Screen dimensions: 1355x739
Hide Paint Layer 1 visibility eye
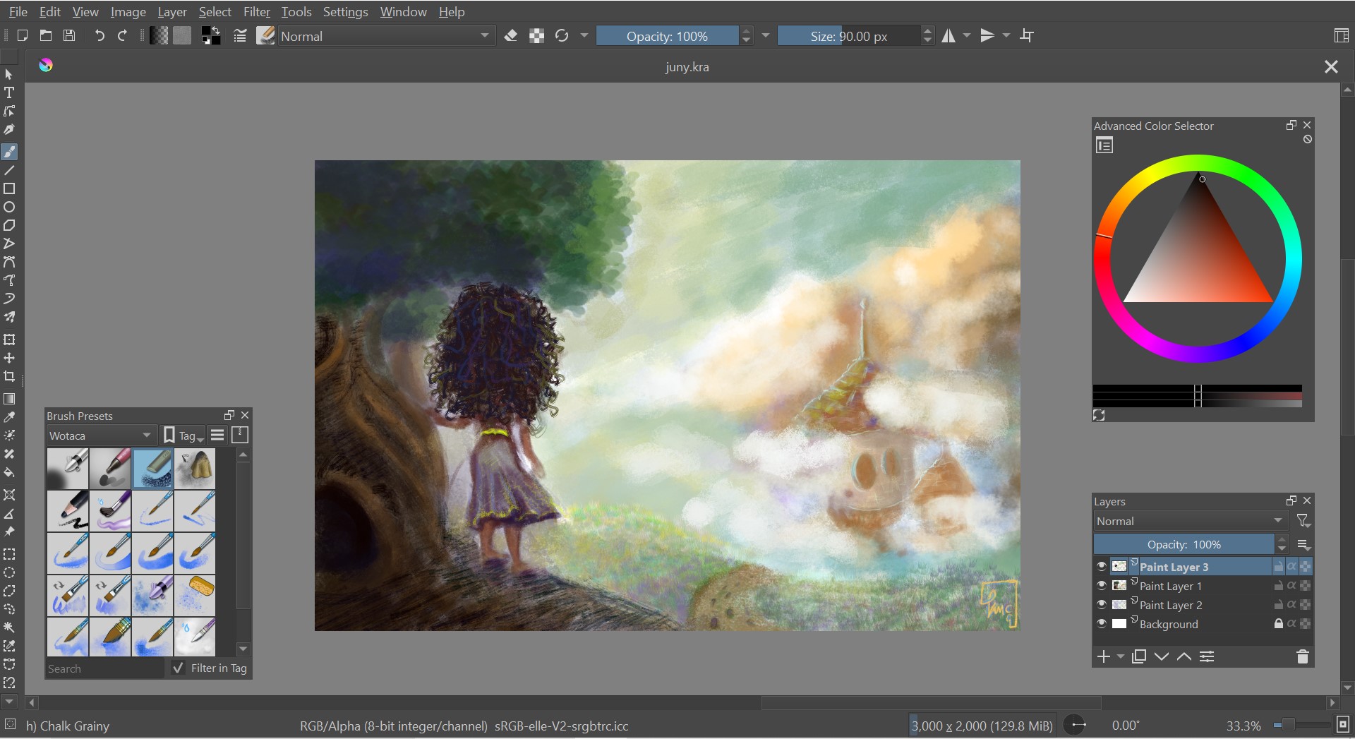tap(1102, 585)
